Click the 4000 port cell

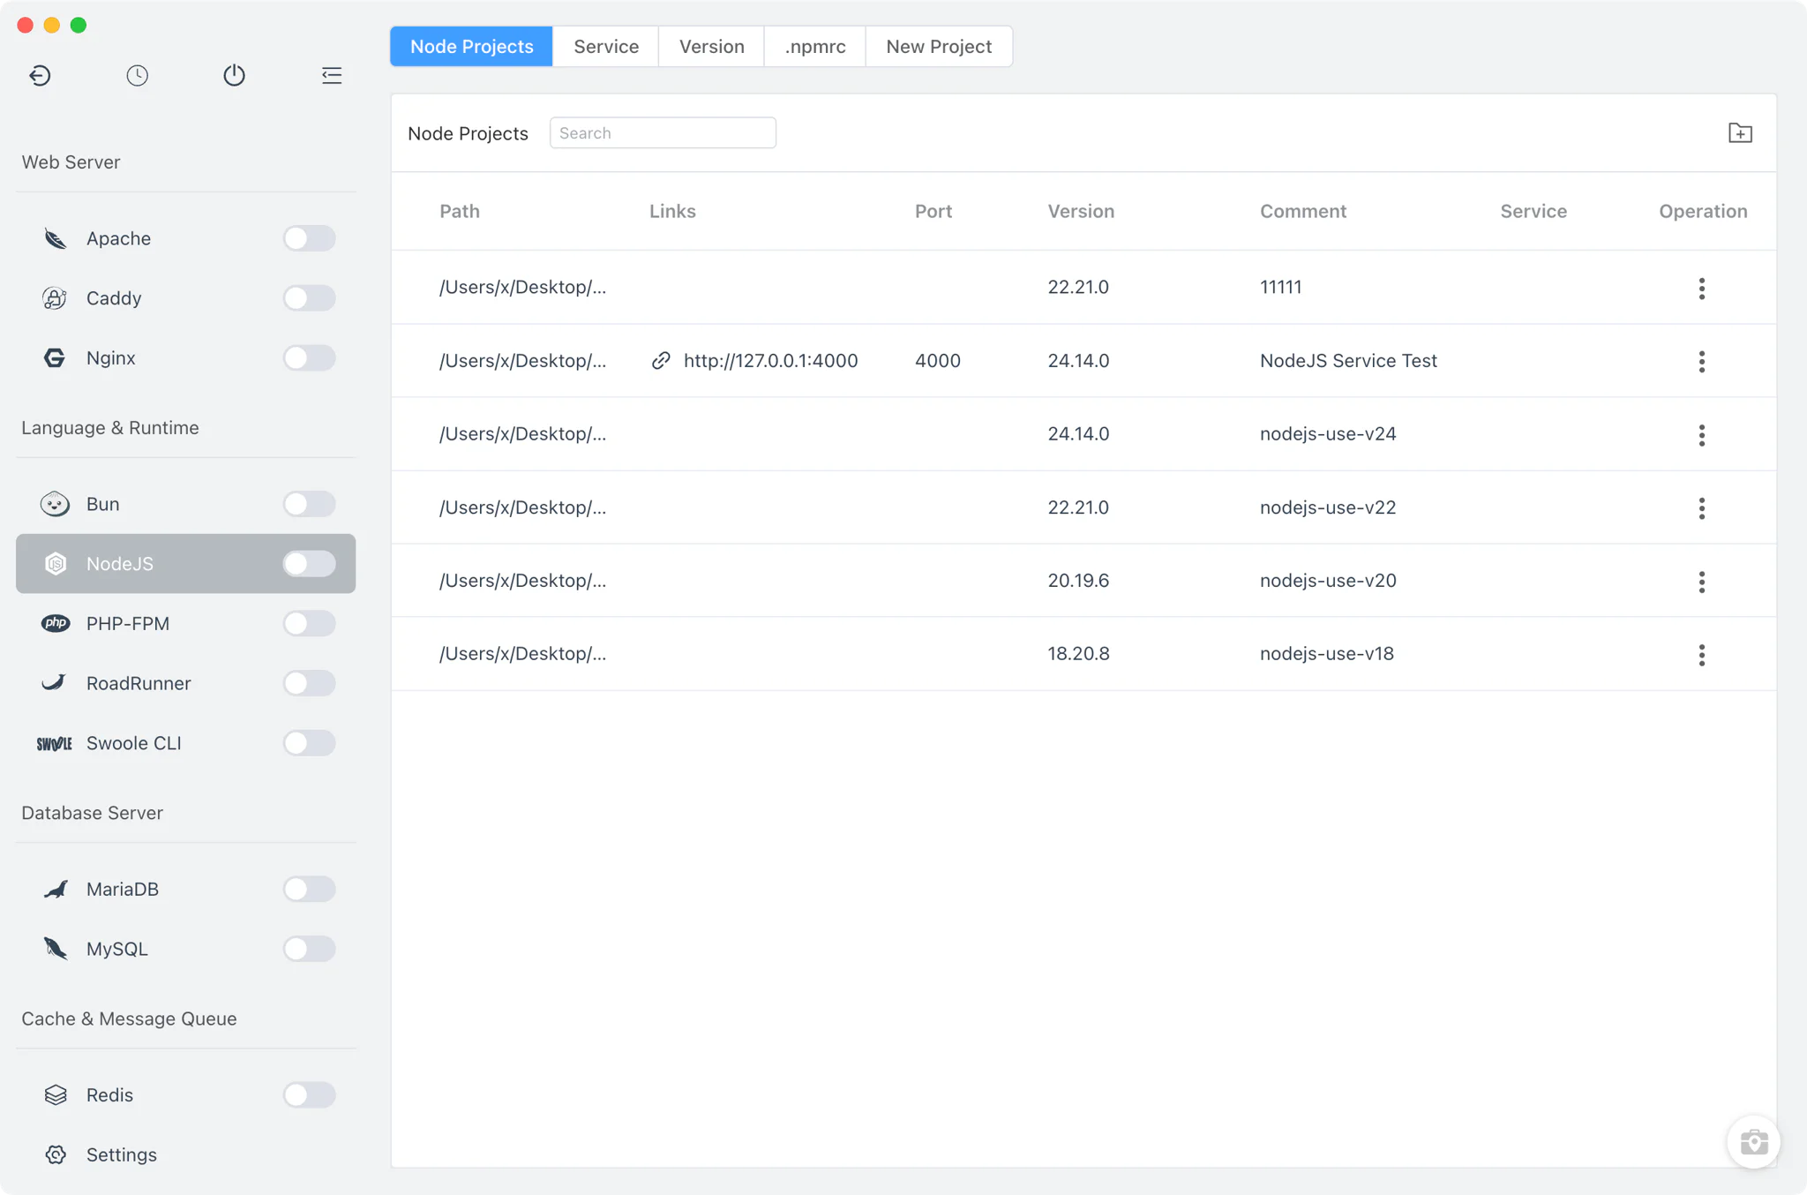coord(938,361)
